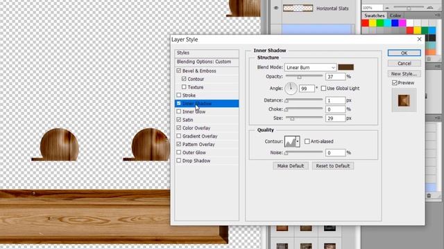Viewport: 444px width, 249px height.
Task: Uncheck the Color Overlay checkbox
Action: (x=179, y=128)
